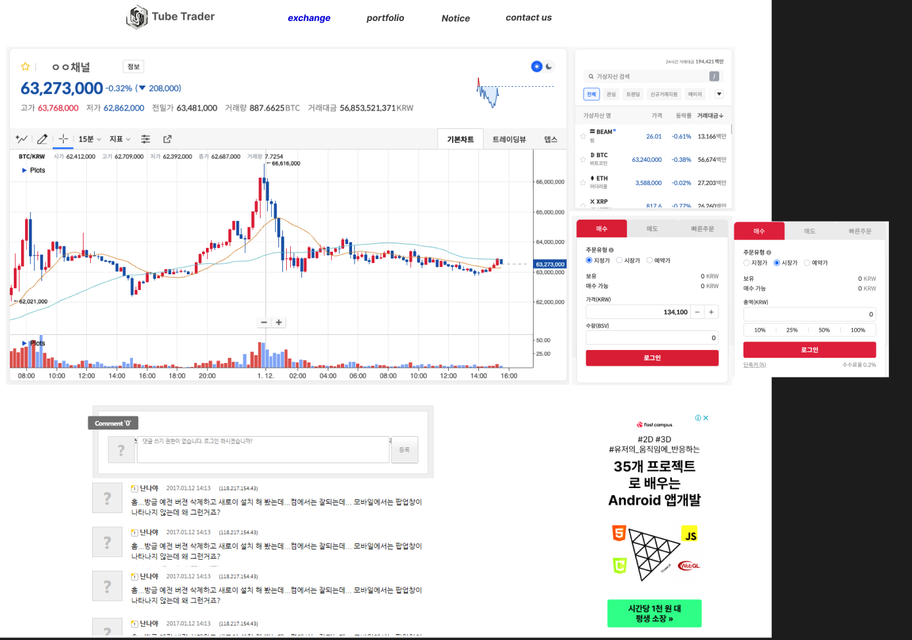Image resolution: width=912 pixels, height=640 pixels.
Task: Select 빠른주문 tab in 총액 panel
Action: pyautogui.click(x=860, y=232)
